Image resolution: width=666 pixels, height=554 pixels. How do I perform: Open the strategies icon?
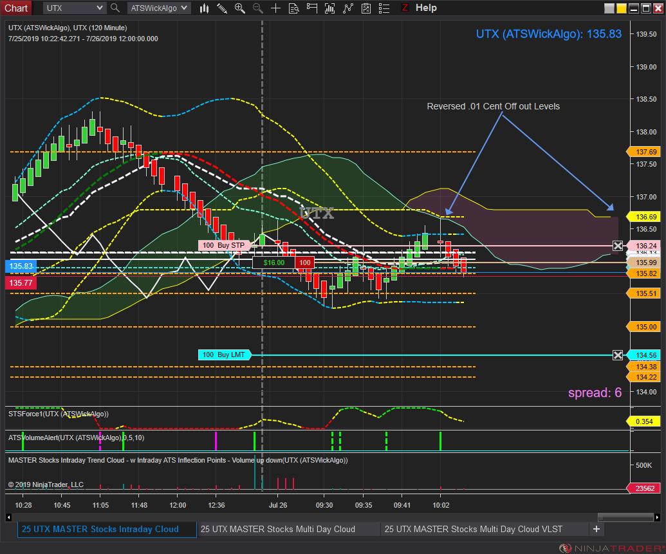tap(365, 8)
